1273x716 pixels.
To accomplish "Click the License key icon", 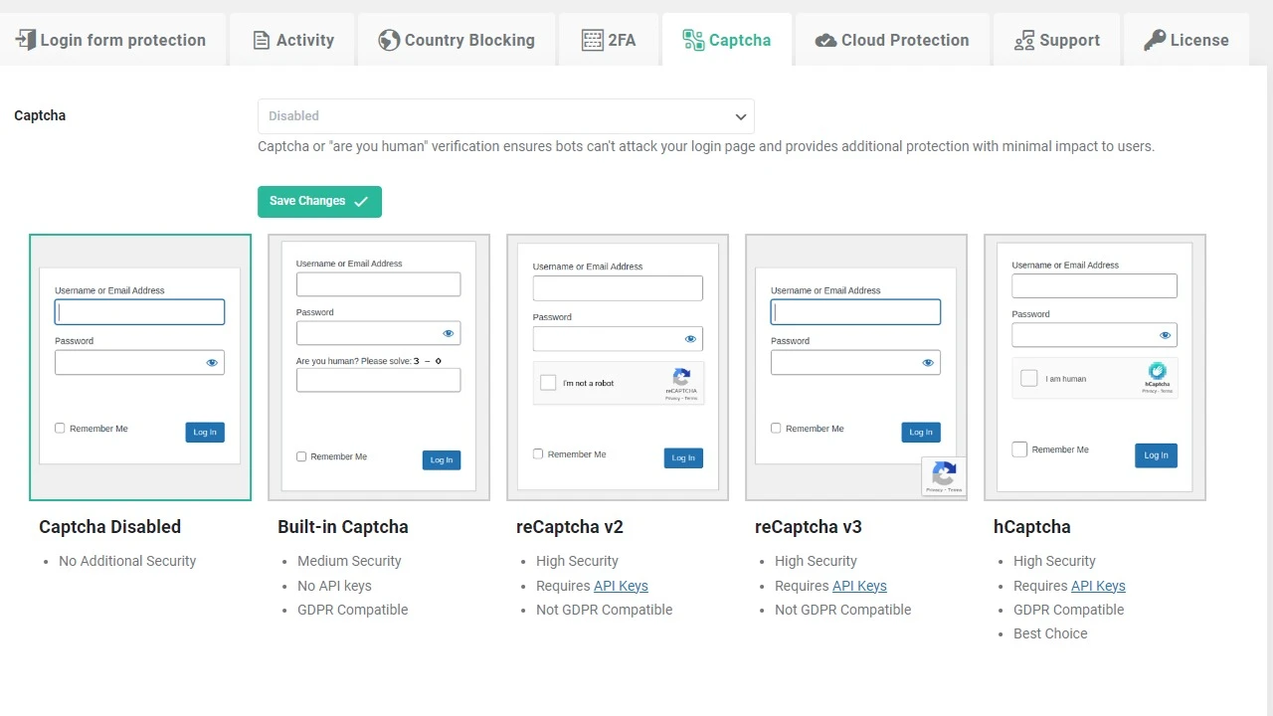I will coord(1155,40).
